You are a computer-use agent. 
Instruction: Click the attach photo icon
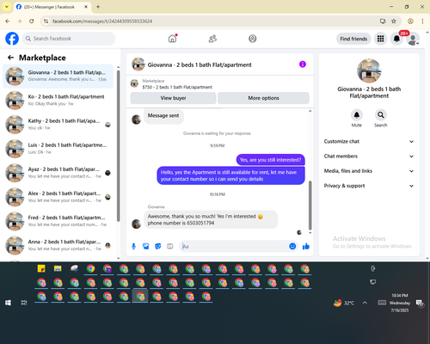(146, 246)
